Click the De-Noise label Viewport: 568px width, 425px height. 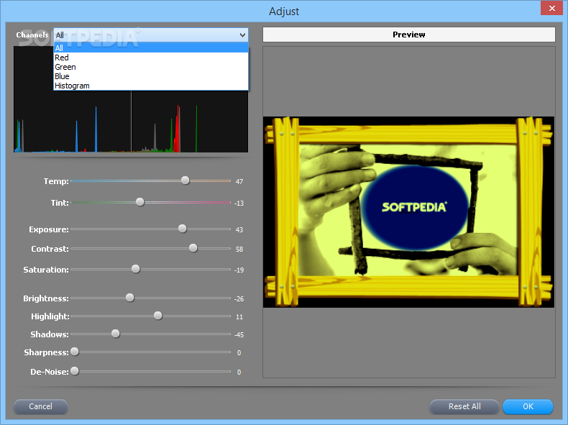click(x=50, y=372)
